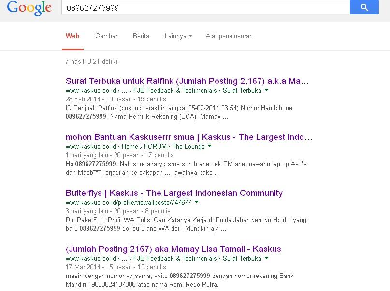Click the '28 Feb 2014 - 20 pesan - 19 penulis' line

click(116, 99)
